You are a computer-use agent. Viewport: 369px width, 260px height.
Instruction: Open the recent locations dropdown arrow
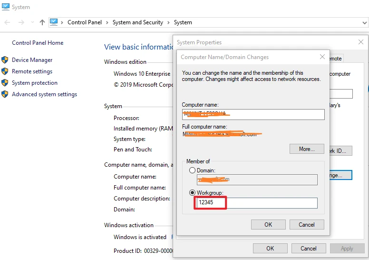[32, 22]
